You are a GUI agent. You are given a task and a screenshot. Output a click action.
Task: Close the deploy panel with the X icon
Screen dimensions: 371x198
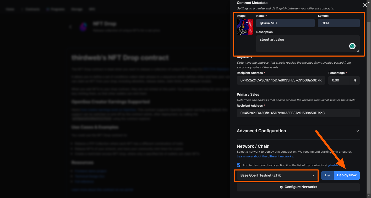[365, 5]
